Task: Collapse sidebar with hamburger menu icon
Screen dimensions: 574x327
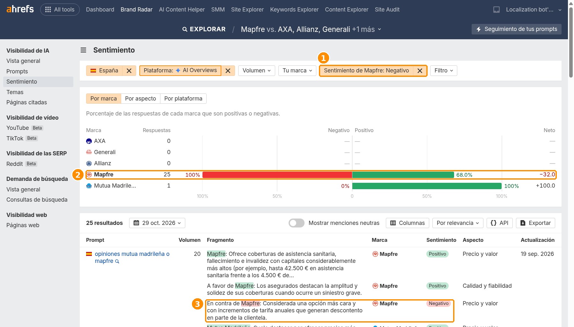Action: click(84, 50)
